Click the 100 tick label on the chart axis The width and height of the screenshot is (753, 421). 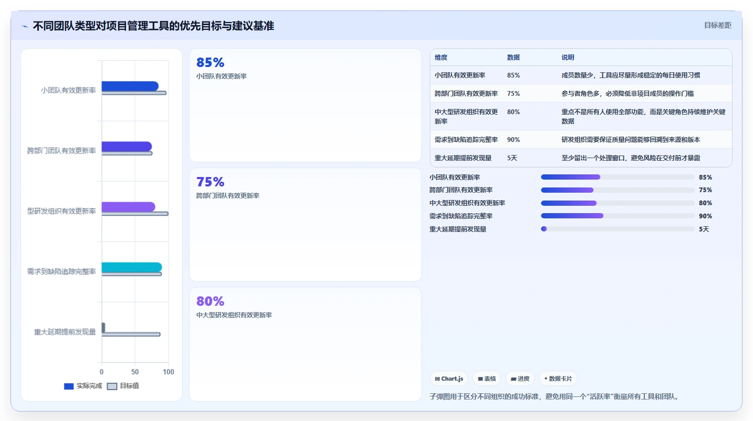(x=168, y=372)
